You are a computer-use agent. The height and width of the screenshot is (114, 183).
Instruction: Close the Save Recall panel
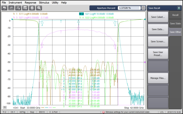click(179, 8)
